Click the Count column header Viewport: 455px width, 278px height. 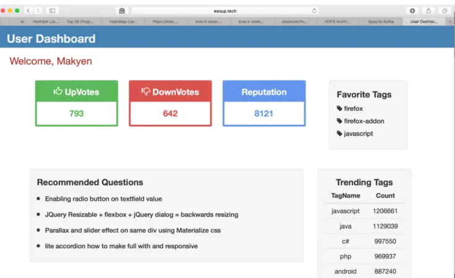[385, 196]
